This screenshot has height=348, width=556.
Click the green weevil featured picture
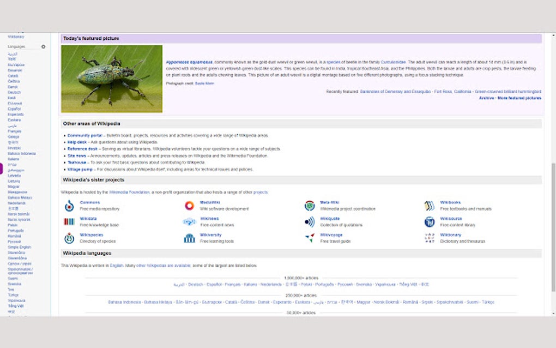[x=112, y=77]
